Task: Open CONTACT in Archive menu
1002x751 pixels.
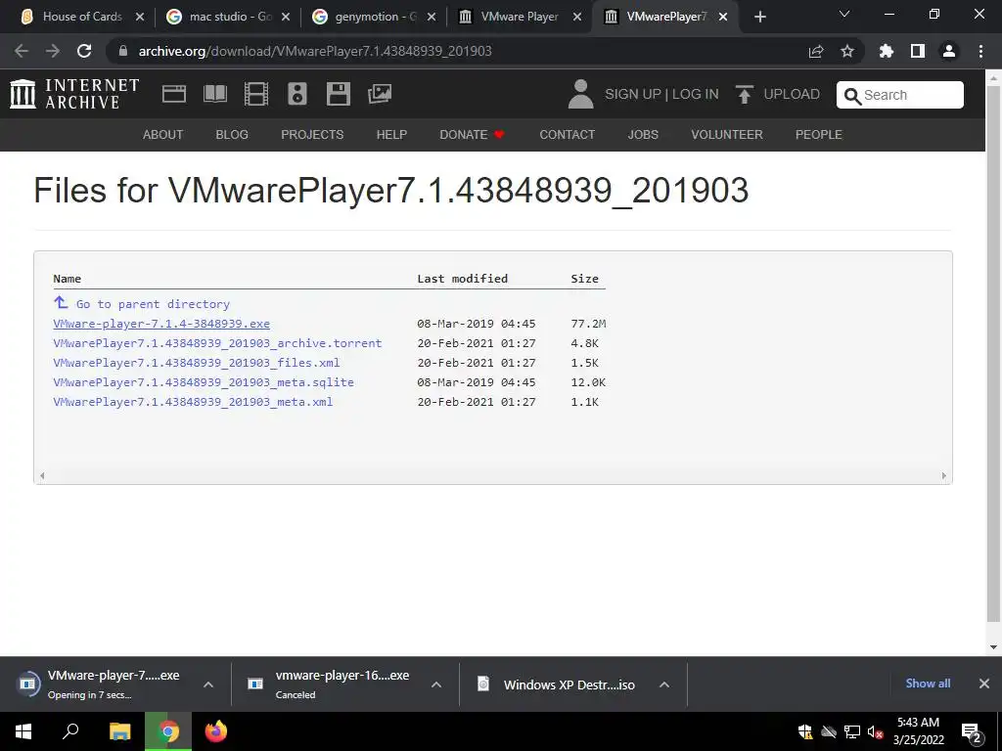Action: 568,135
